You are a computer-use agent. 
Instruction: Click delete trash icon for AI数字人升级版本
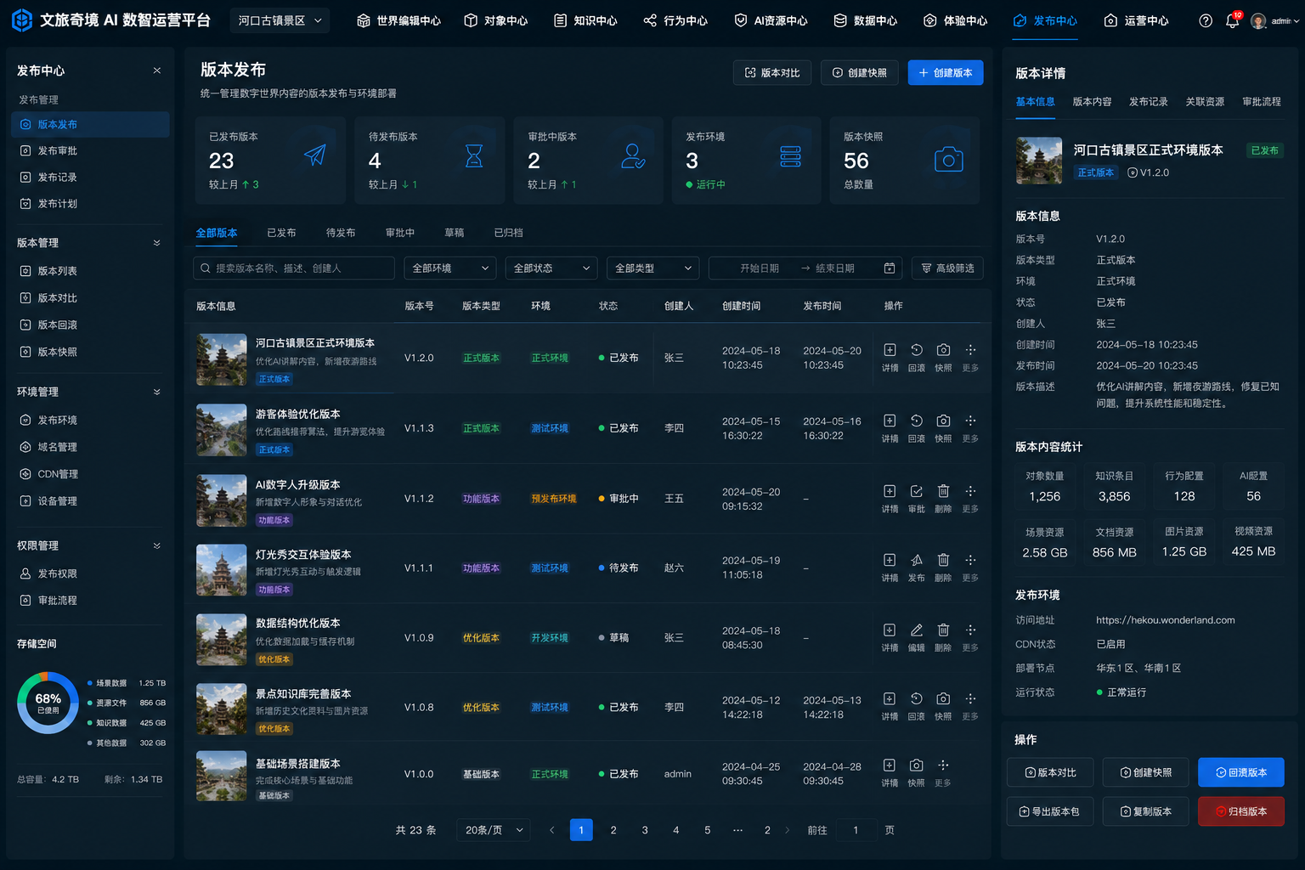click(943, 491)
